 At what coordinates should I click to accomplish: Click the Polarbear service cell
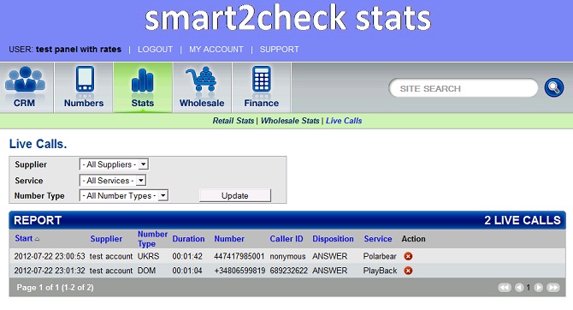[x=380, y=256]
